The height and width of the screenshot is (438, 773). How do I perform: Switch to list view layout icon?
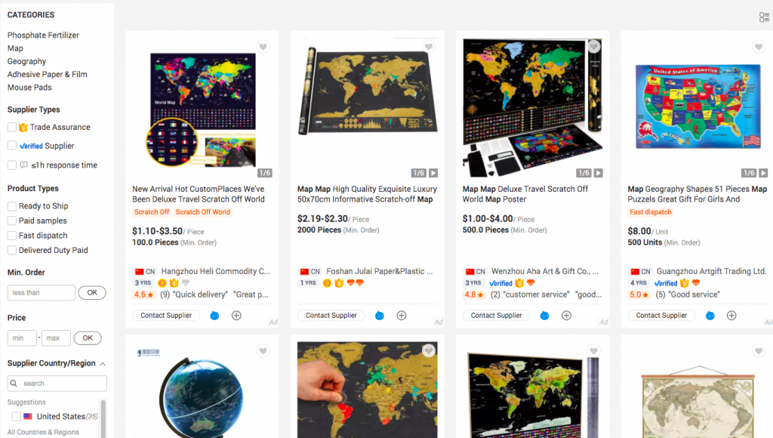(764, 18)
